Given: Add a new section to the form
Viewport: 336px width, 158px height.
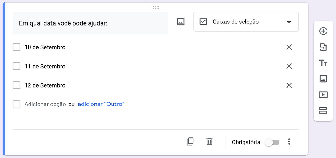Looking at the screenshot, I should tap(323, 111).
